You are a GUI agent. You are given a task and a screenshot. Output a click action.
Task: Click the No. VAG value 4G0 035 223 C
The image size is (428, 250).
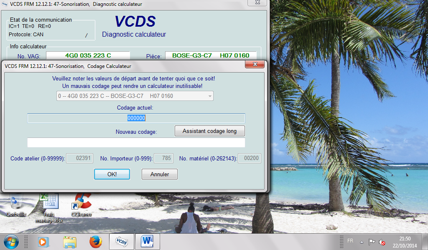88,55
